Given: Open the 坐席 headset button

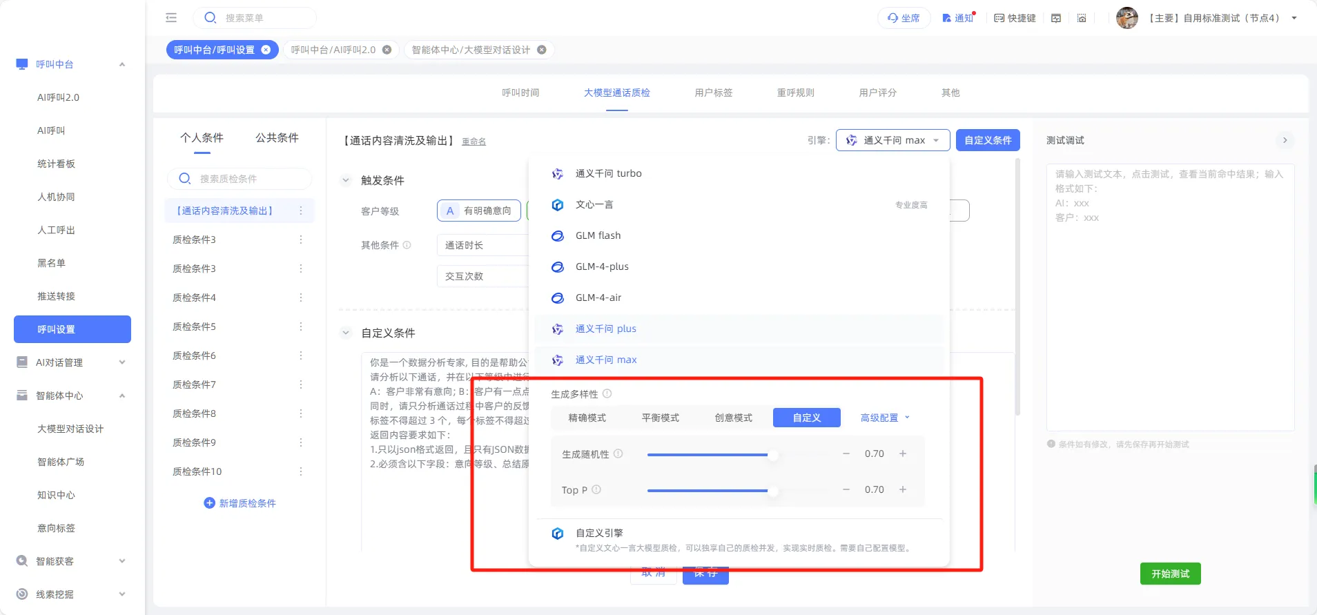Looking at the screenshot, I should pyautogui.click(x=904, y=18).
